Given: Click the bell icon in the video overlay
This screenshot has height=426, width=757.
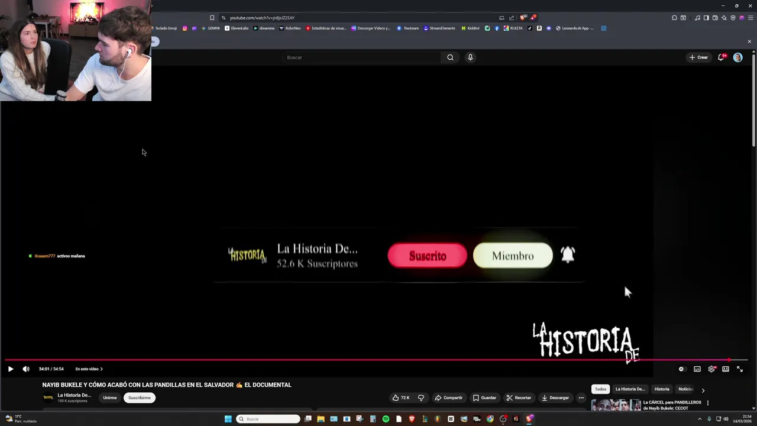Looking at the screenshot, I should point(568,255).
